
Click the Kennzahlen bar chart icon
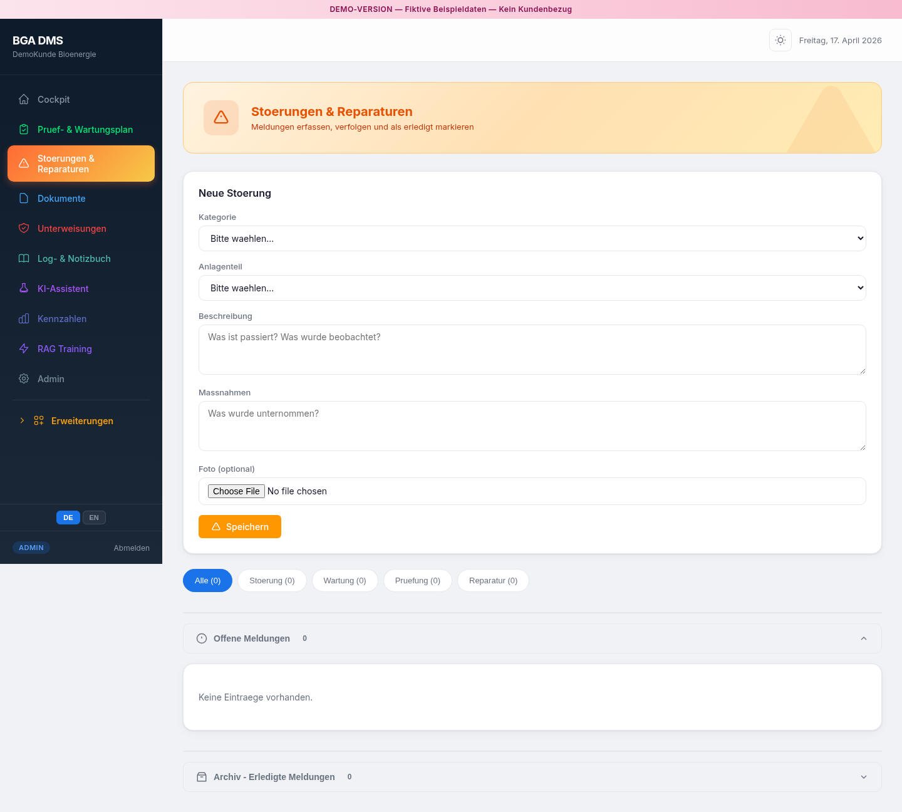(x=24, y=319)
